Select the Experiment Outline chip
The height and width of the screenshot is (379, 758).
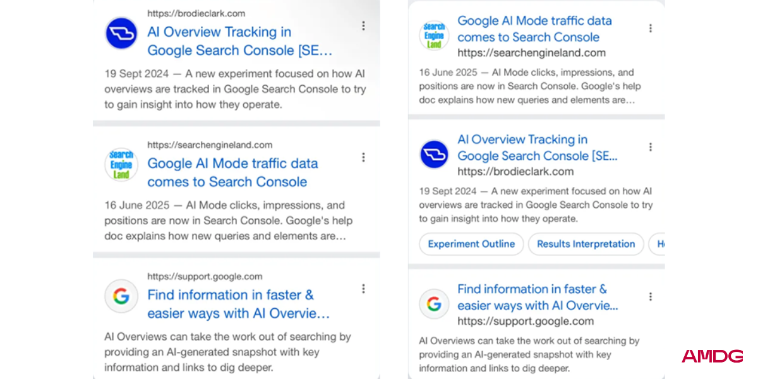(471, 244)
